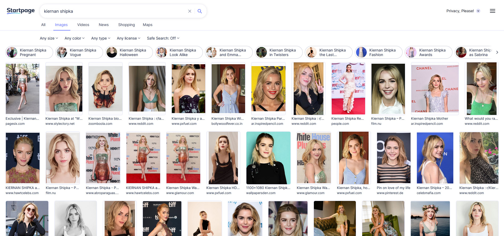
Task: Open the Kiernan Shipka Mother image result
Action: coord(435,88)
